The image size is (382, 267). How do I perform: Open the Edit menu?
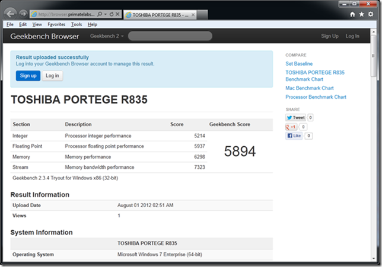point(23,24)
